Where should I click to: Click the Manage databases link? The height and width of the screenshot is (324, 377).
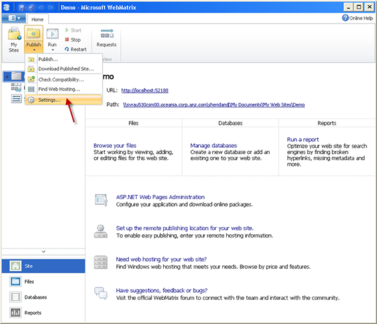213,146
